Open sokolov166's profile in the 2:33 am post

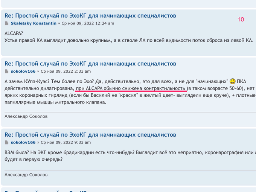click(x=23, y=72)
